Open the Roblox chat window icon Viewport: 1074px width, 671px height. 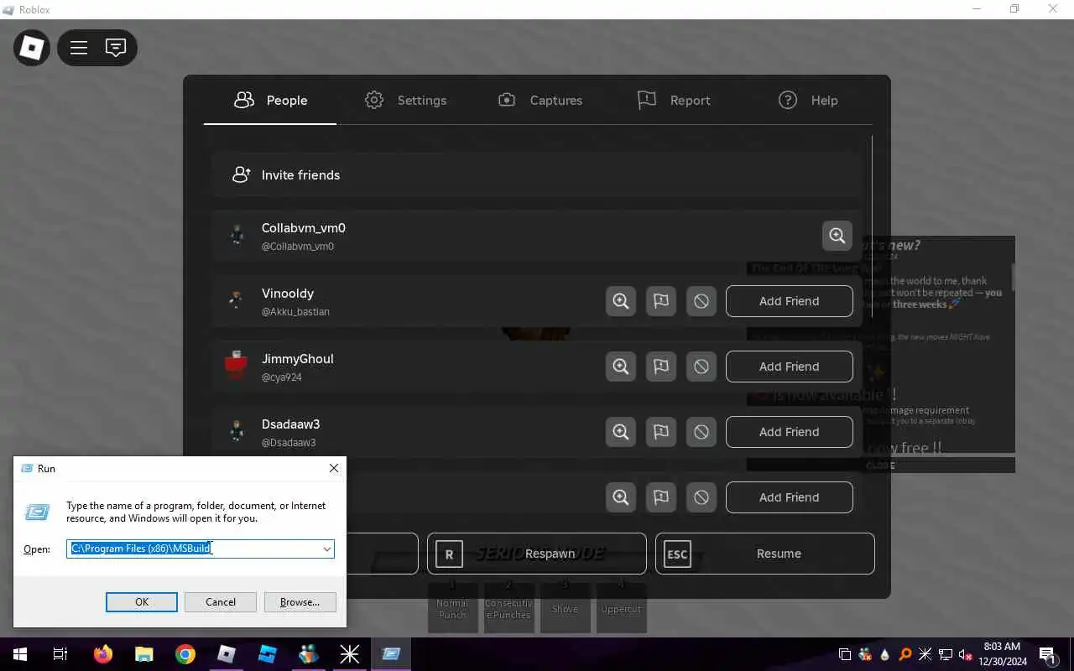coord(116,48)
